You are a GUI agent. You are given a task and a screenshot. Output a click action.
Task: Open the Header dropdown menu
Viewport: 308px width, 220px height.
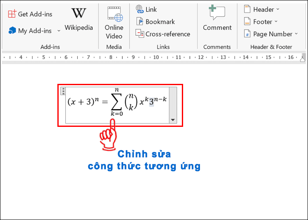click(x=278, y=9)
